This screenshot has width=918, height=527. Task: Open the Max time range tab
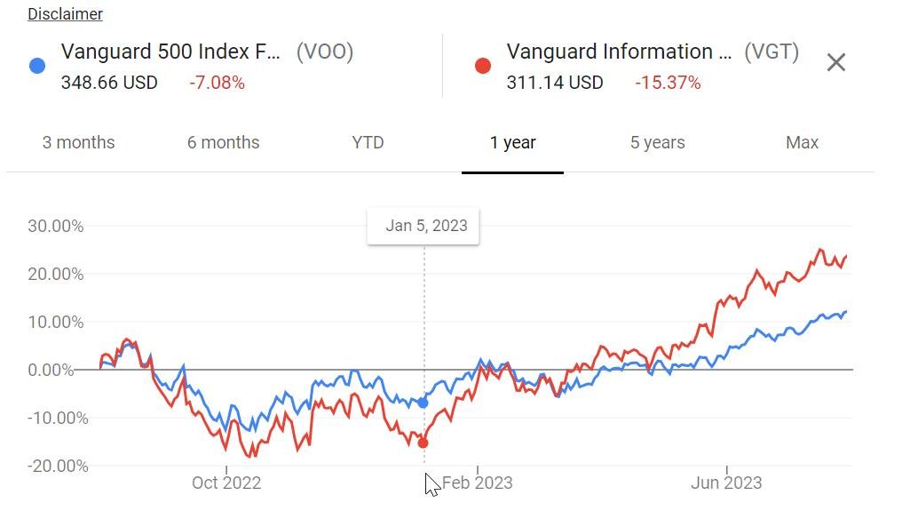[802, 142]
